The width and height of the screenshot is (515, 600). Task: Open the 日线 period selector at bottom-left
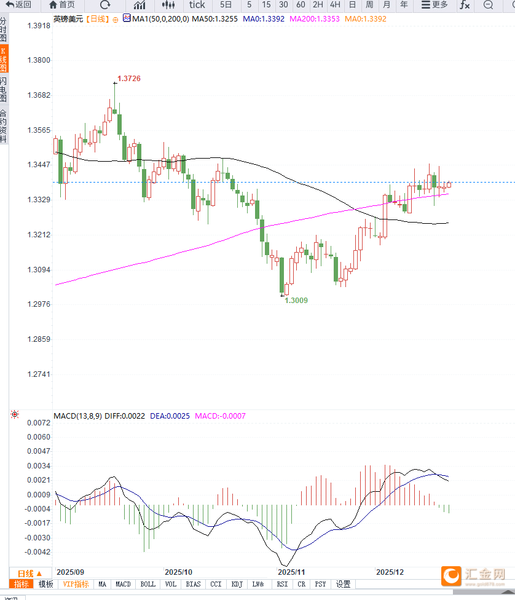click(x=29, y=573)
